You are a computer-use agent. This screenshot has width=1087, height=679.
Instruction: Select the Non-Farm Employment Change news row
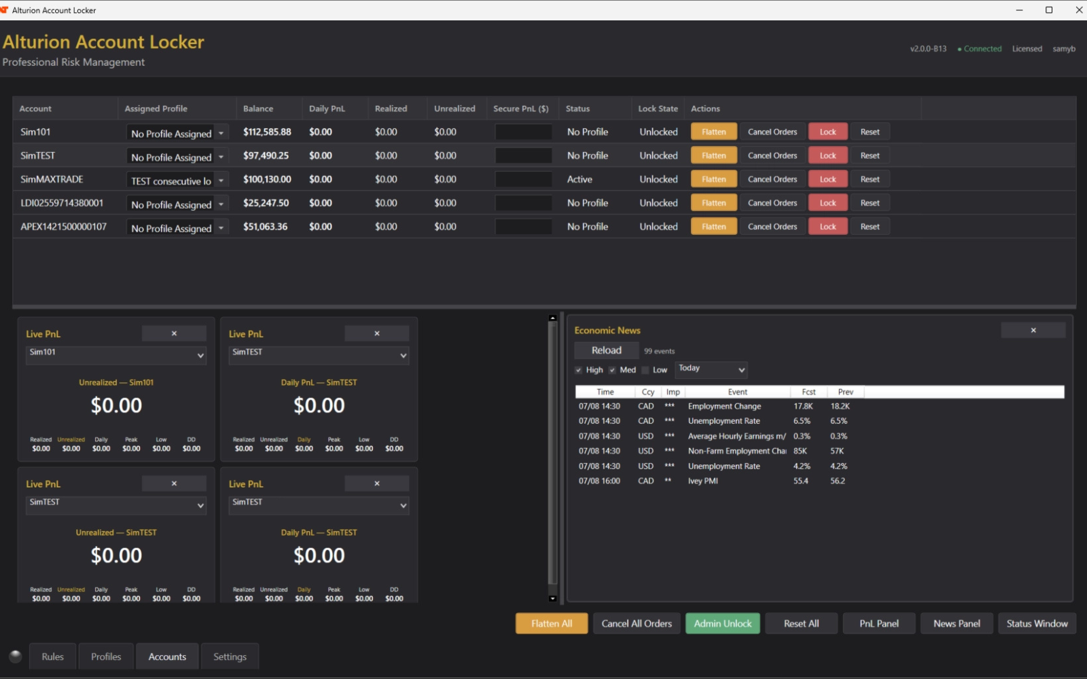click(819, 451)
